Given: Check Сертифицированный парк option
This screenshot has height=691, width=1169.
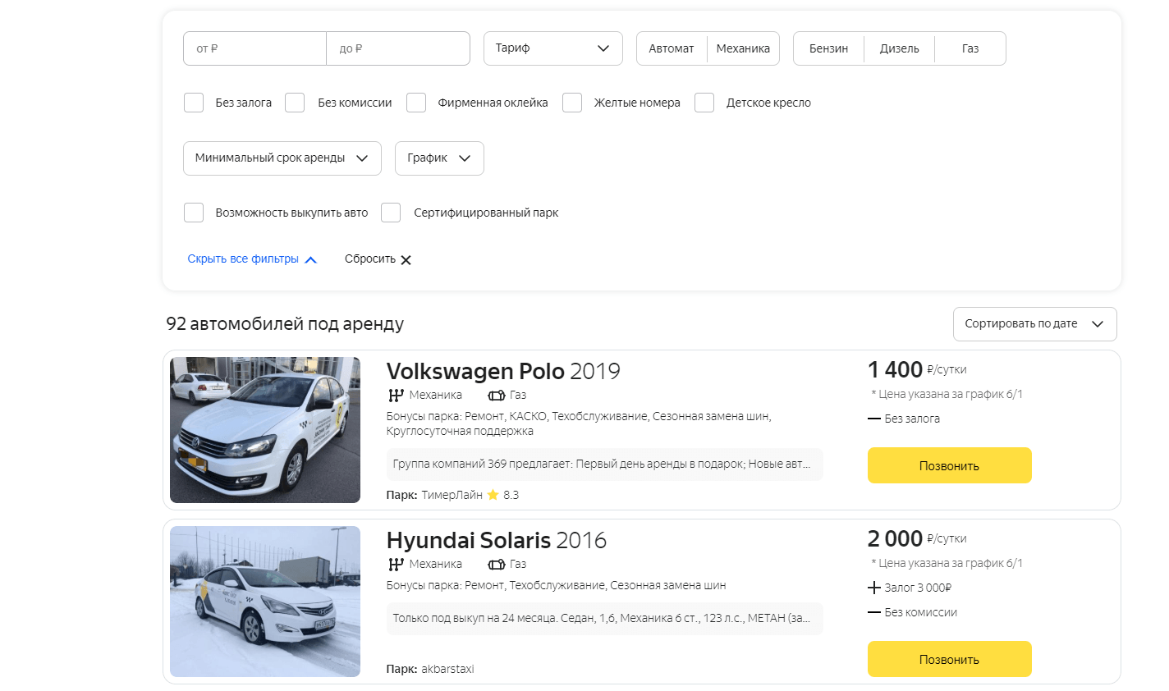Looking at the screenshot, I should [391, 213].
